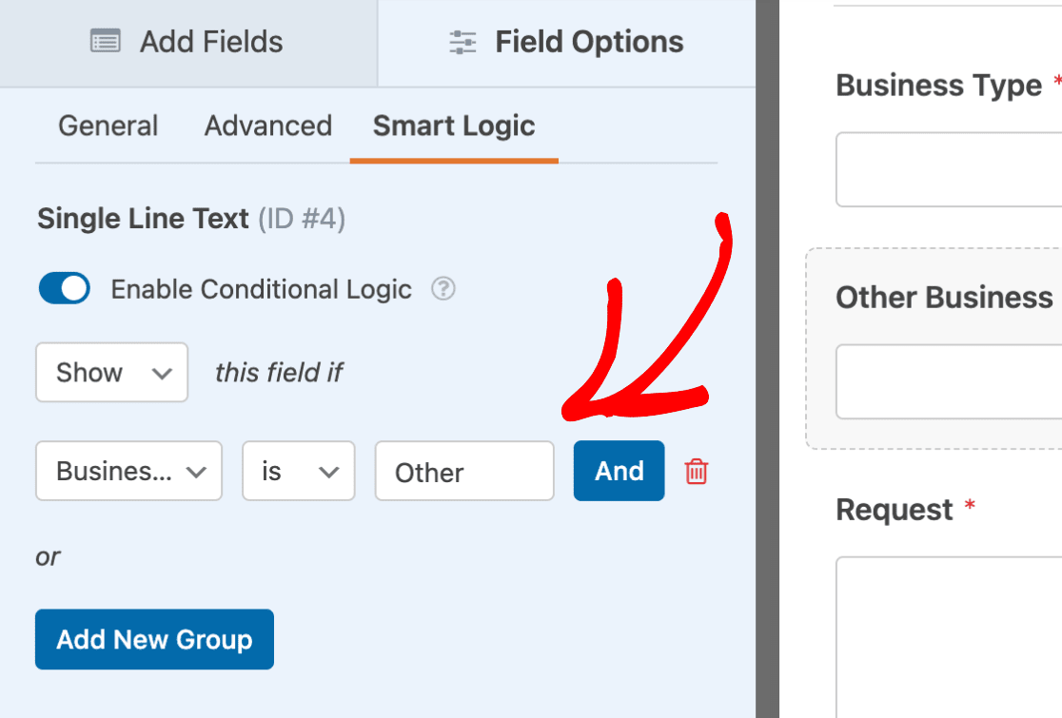The height and width of the screenshot is (718, 1062).
Task: Switch to the Add Fields tab
Action: coord(187,41)
